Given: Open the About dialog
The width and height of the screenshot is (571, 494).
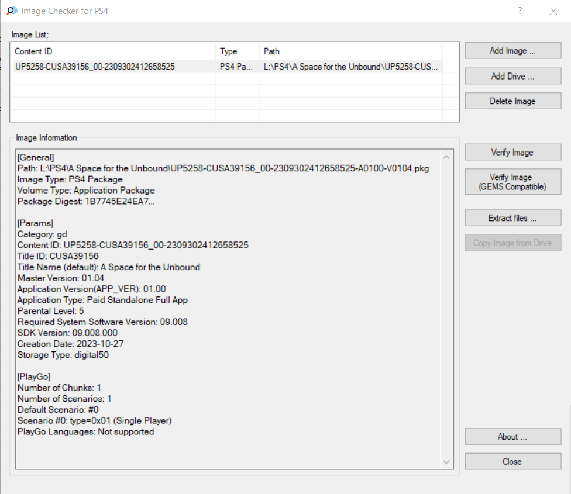Looking at the screenshot, I should [x=512, y=437].
